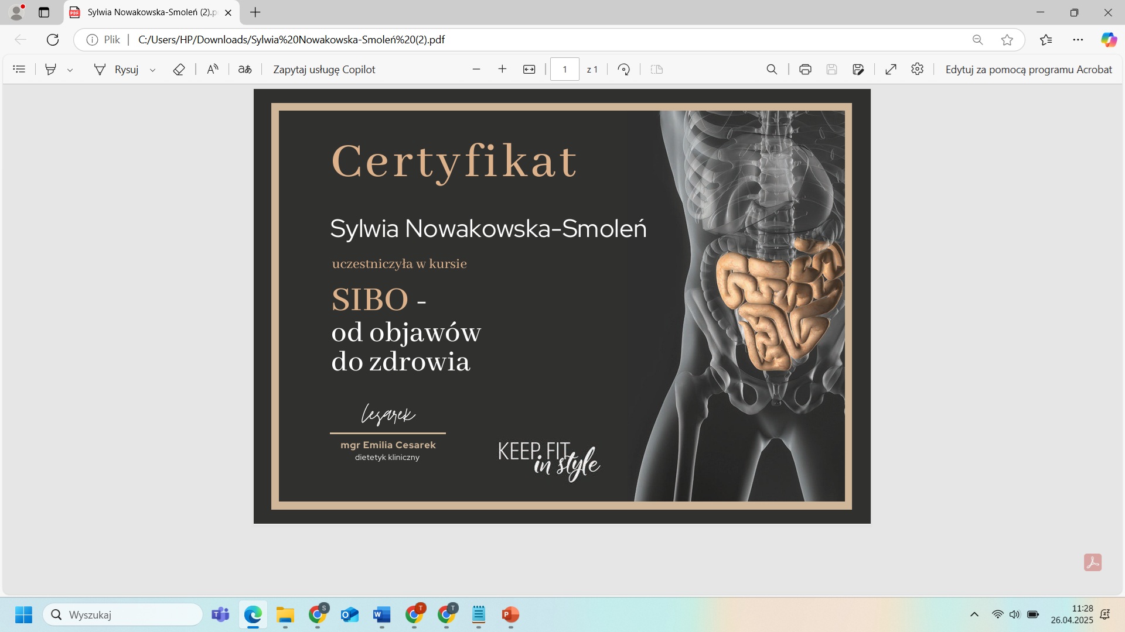Expand the Rysuj drawing options dropdown

tap(153, 70)
